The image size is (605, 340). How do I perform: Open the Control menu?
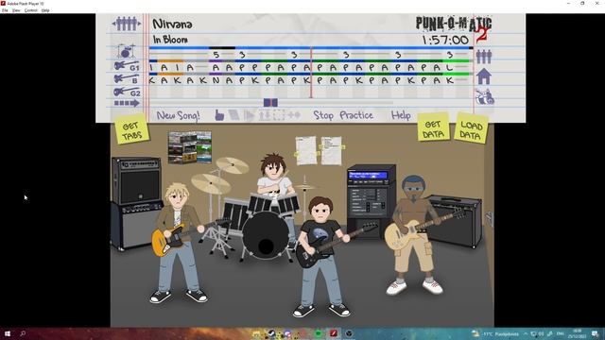pos(31,10)
